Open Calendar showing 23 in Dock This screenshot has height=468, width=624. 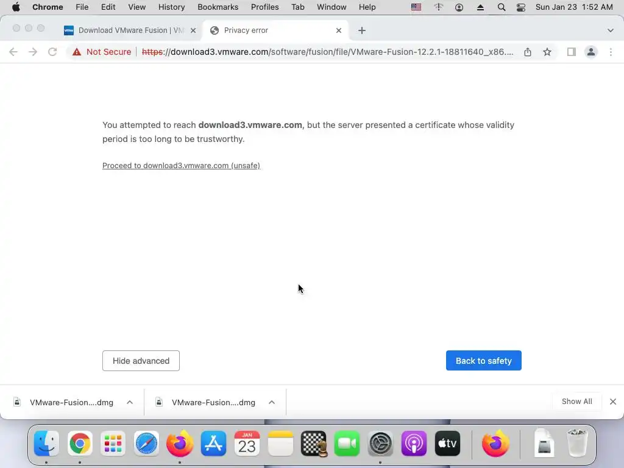(x=247, y=444)
